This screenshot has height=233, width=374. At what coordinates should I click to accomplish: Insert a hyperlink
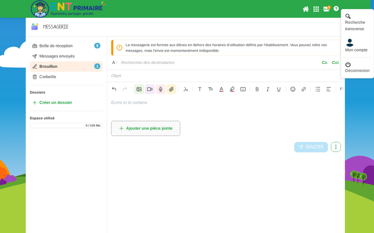point(303,89)
